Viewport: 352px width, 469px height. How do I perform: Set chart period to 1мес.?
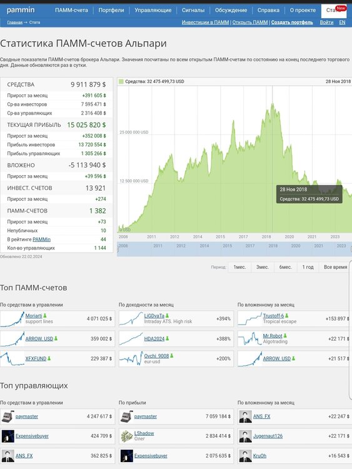(239, 267)
